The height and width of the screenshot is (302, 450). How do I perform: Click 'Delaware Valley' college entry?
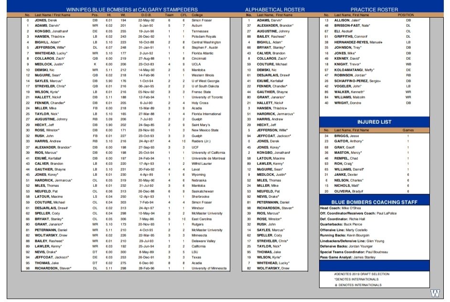click(204, 241)
